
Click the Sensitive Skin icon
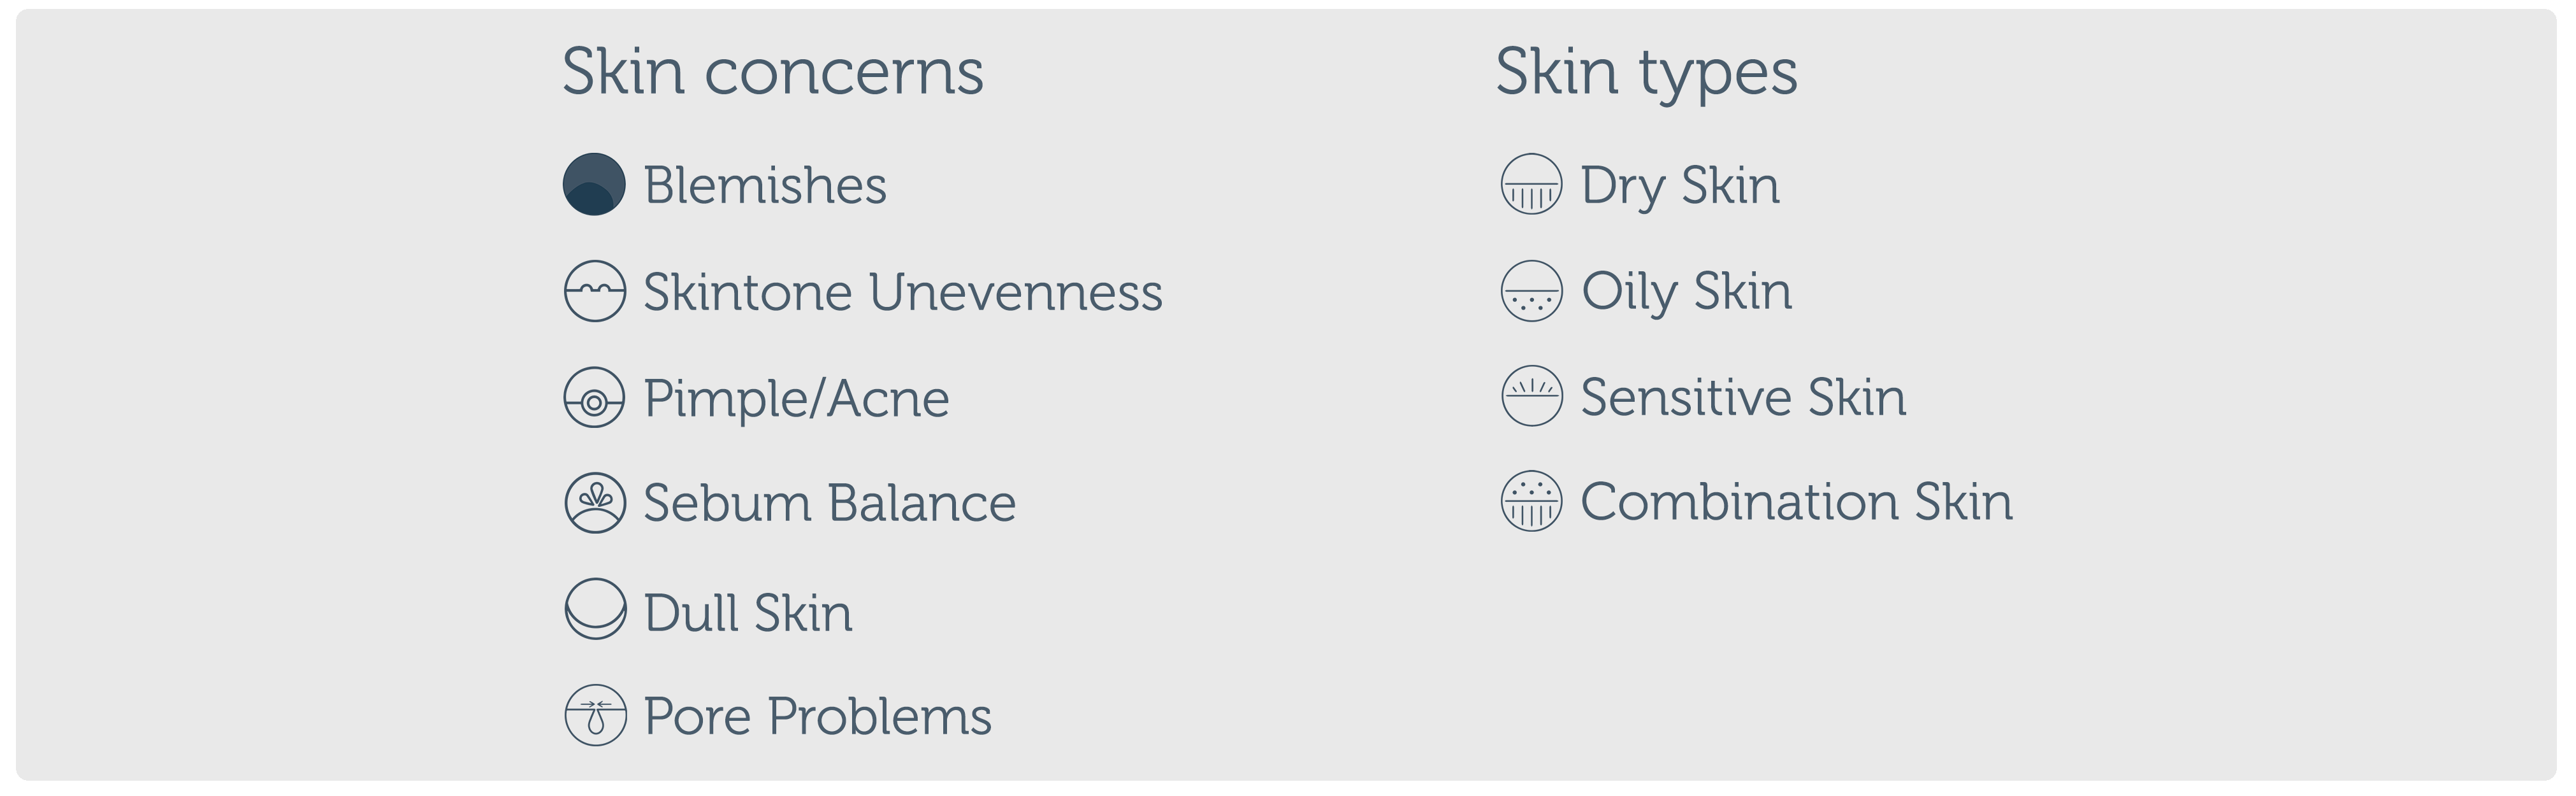(1531, 397)
